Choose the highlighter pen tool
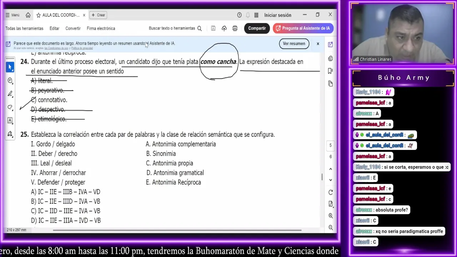 pos(10,94)
